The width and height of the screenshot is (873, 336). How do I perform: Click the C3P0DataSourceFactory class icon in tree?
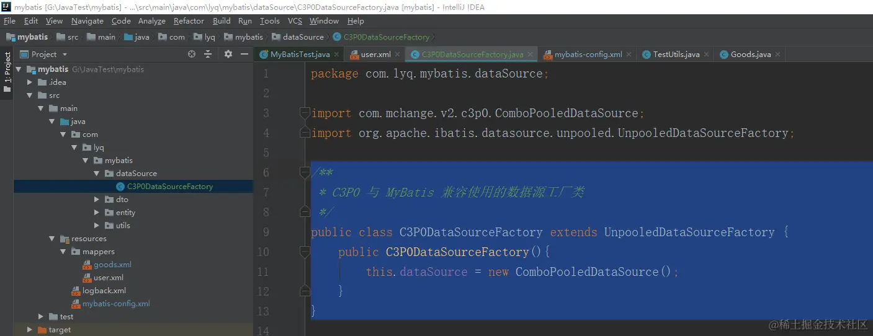coord(120,187)
